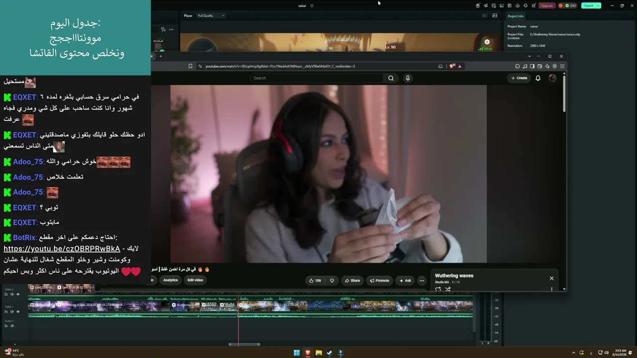This screenshot has width=637, height=358.
Task: Open YouTube notifications bell
Action: [x=538, y=78]
